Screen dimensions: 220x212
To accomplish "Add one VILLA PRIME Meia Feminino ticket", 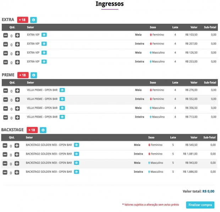I will (x=17, y=90).
